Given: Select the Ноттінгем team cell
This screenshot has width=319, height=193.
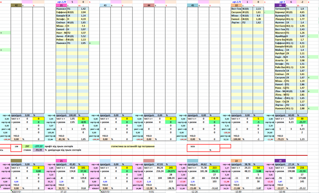Looking at the screenshot, I should coord(280,26).
